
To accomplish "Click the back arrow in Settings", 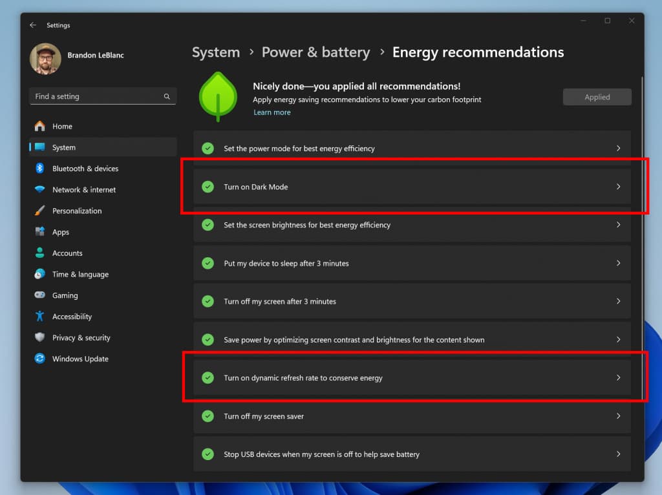I will (33, 25).
